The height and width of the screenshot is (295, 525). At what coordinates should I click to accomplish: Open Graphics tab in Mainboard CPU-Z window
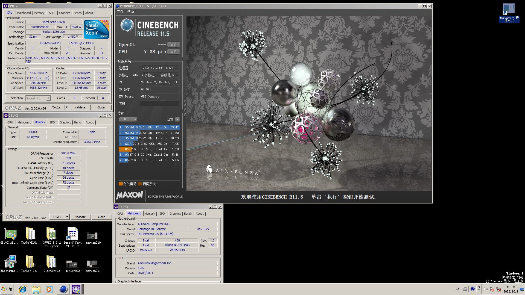pyautogui.click(x=175, y=214)
